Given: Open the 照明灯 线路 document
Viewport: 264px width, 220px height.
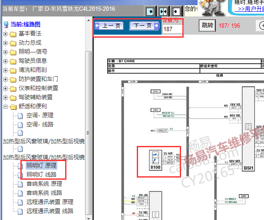Looking at the screenshot, I should coord(41,175).
